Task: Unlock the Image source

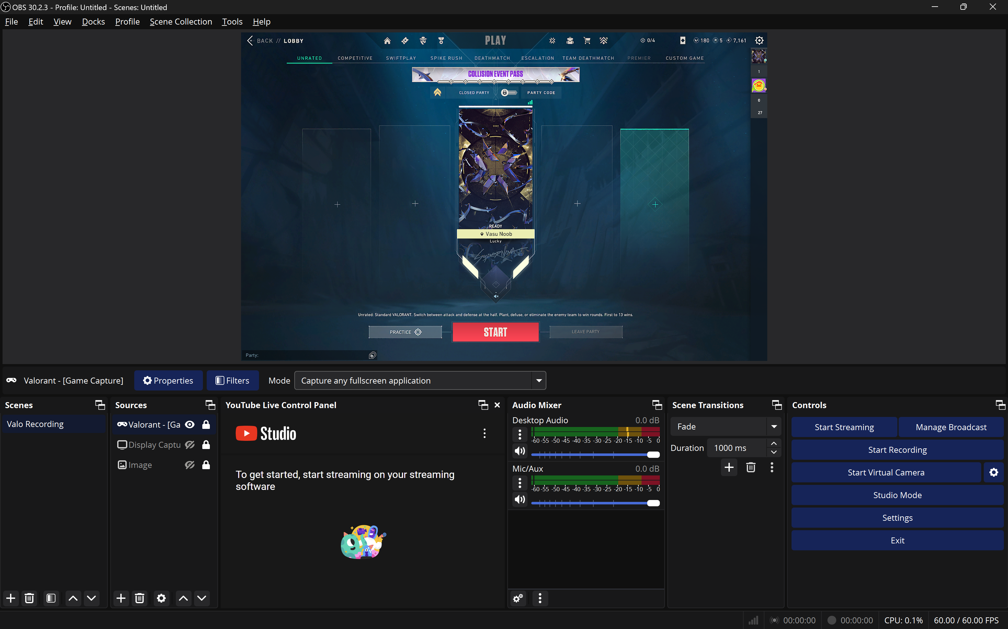Action: [206, 465]
